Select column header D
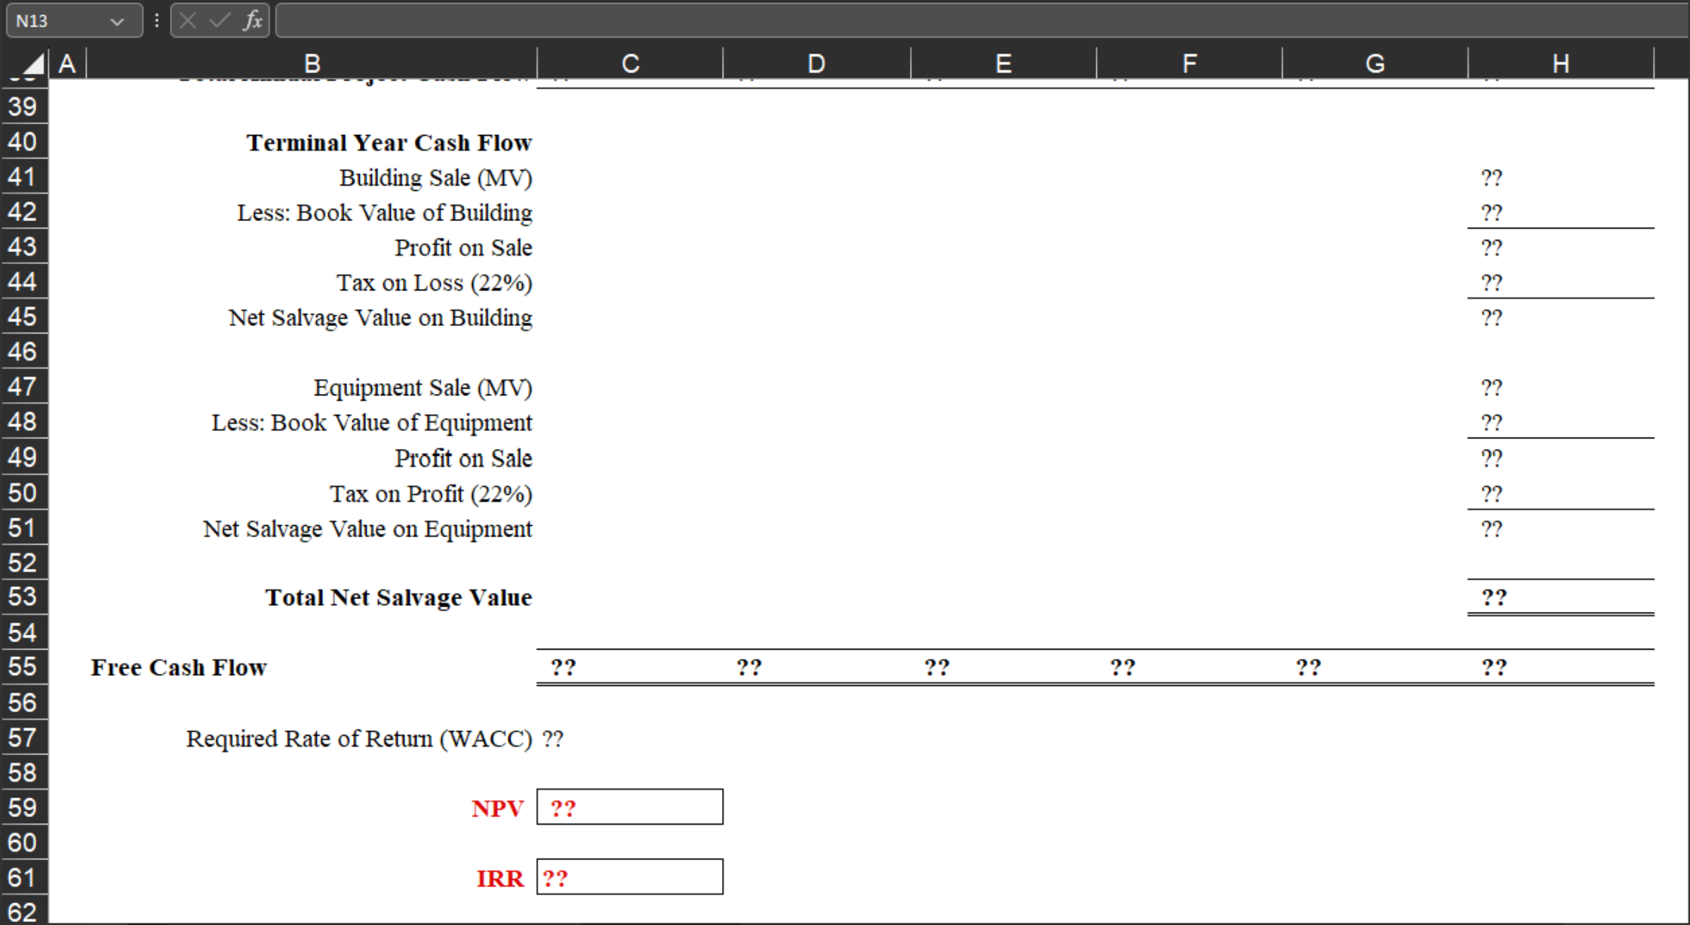 [x=816, y=63]
